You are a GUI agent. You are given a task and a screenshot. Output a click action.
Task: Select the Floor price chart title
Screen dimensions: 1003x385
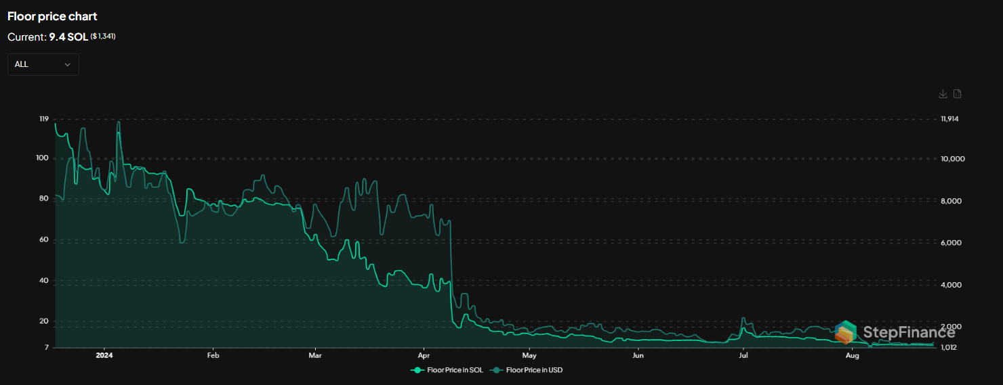point(52,16)
